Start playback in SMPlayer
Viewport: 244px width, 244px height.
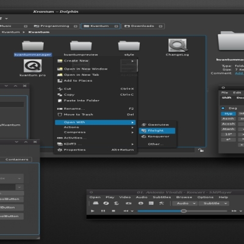click(93, 211)
